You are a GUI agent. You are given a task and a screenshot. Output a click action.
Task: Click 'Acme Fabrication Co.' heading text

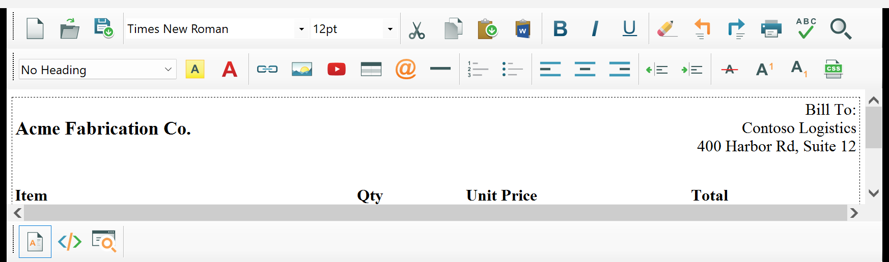click(x=103, y=129)
